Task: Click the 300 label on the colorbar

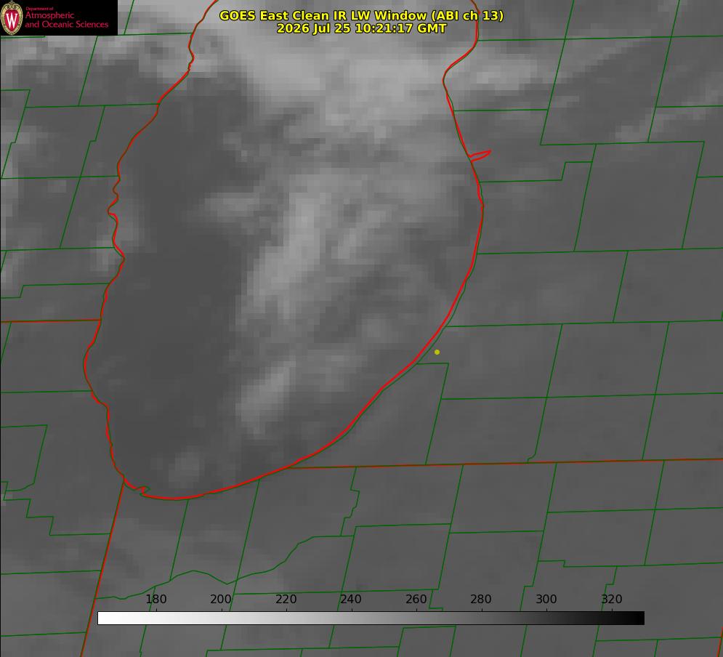Action: pyautogui.click(x=546, y=599)
